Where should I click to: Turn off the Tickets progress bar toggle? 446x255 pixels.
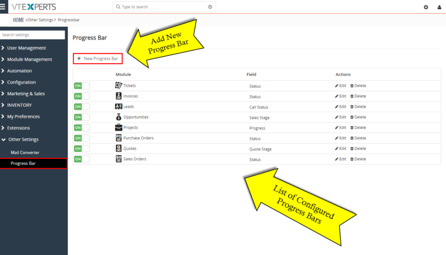(x=82, y=86)
